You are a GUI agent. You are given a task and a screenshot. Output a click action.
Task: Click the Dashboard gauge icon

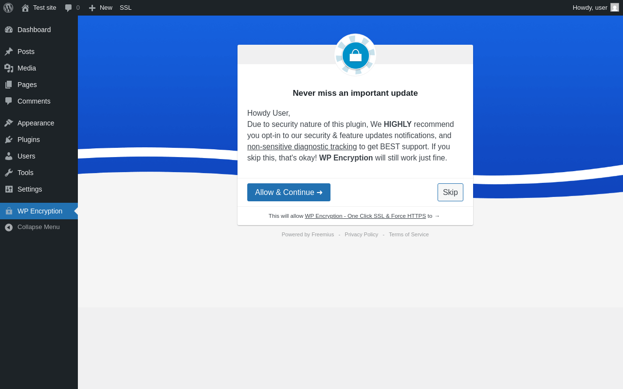tap(9, 30)
